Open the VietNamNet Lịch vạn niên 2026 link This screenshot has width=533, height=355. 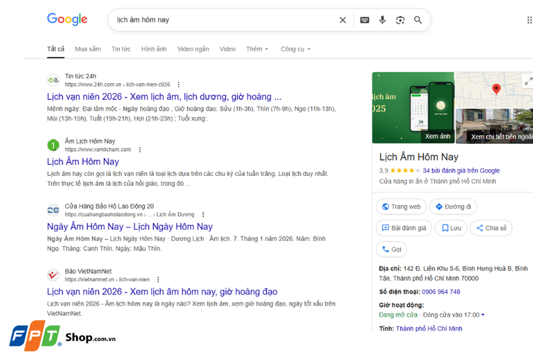tap(162, 292)
